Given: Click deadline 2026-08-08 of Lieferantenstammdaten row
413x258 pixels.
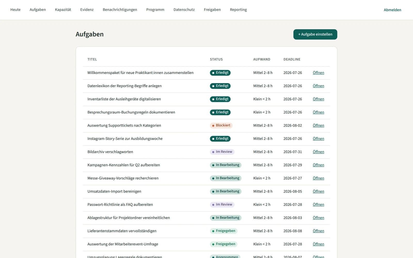Looking at the screenshot, I should coord(293,231).
